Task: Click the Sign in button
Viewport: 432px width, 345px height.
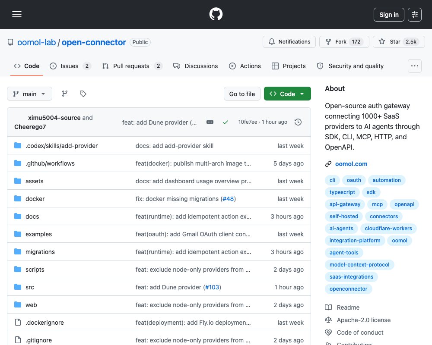Action: (389, 15)
